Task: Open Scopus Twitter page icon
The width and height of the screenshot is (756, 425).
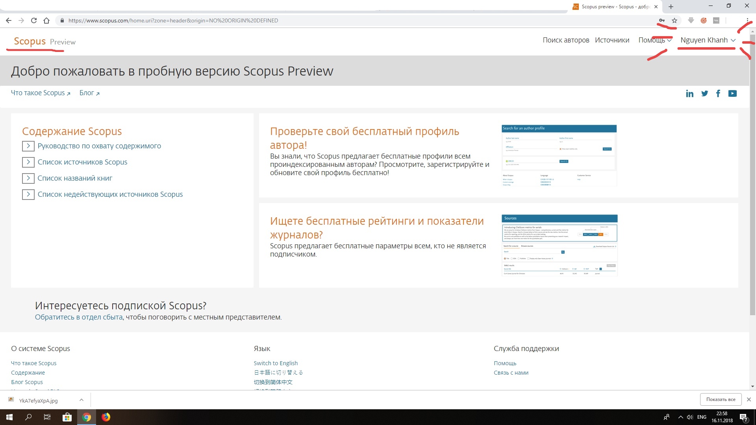Action: (704, 94)
